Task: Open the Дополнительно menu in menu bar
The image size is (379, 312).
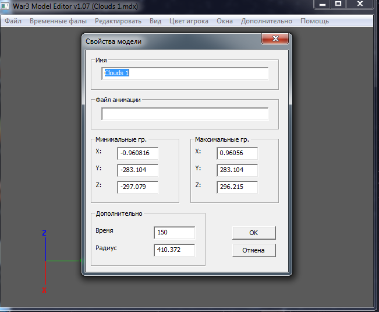Action: [267, 21]
